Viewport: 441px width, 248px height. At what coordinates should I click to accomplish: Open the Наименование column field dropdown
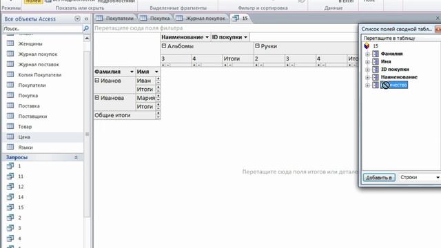[207, 37]
